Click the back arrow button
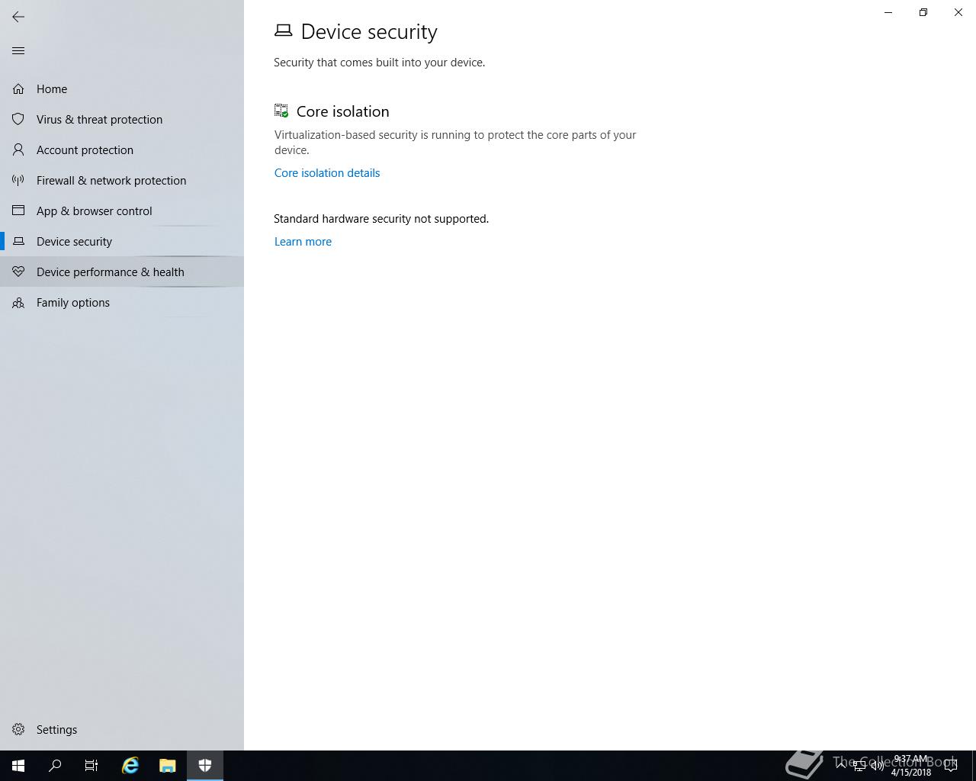Image resolution: width=976 pixels, height=781 pixels. tap(18, 17)
